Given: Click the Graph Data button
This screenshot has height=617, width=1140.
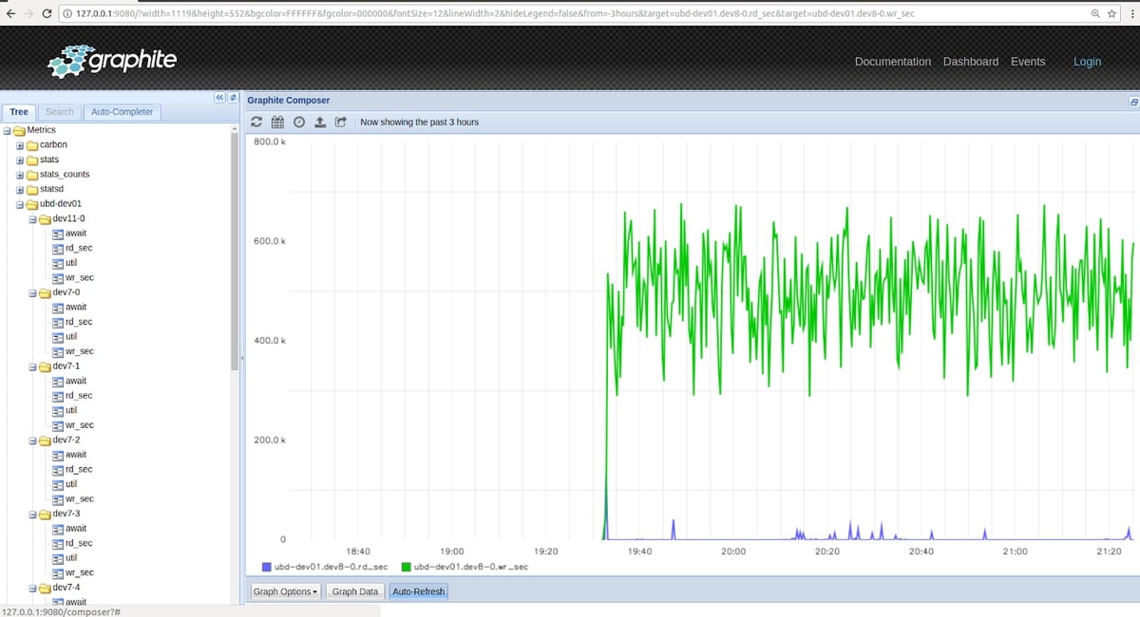Looking at the screenshot, I should tap(355, 591).
